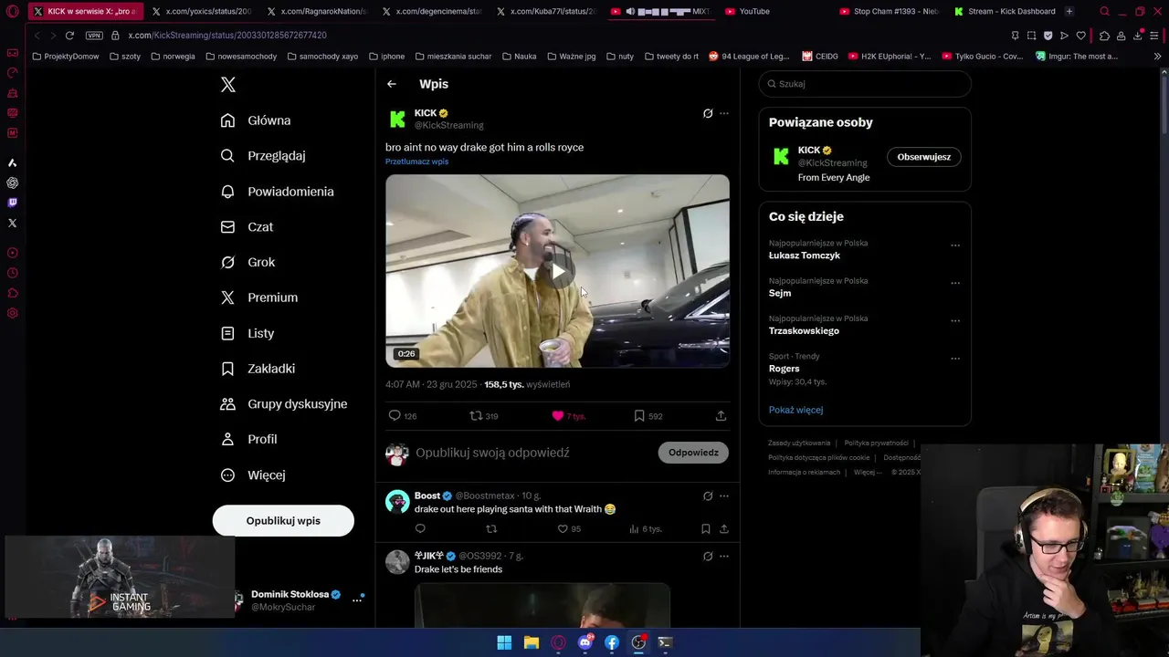The image size is (1169, 657).
Task: Click heart bookmark icon in address bar
Action: click(1081, 36)
